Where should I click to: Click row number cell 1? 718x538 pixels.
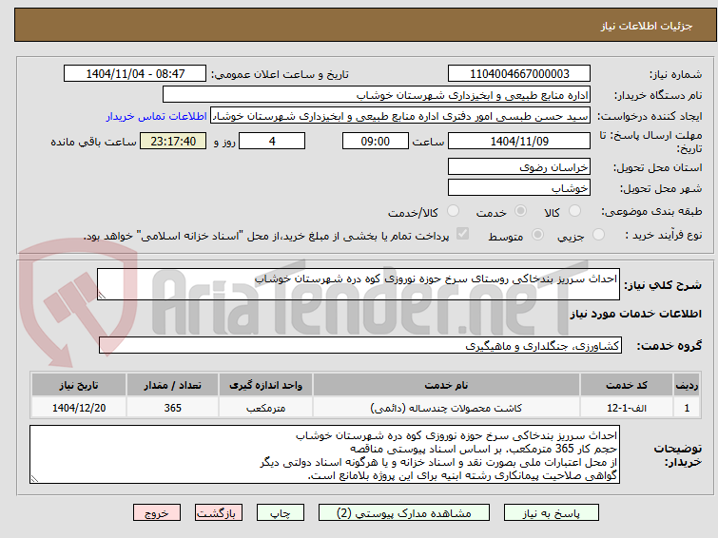687,408
